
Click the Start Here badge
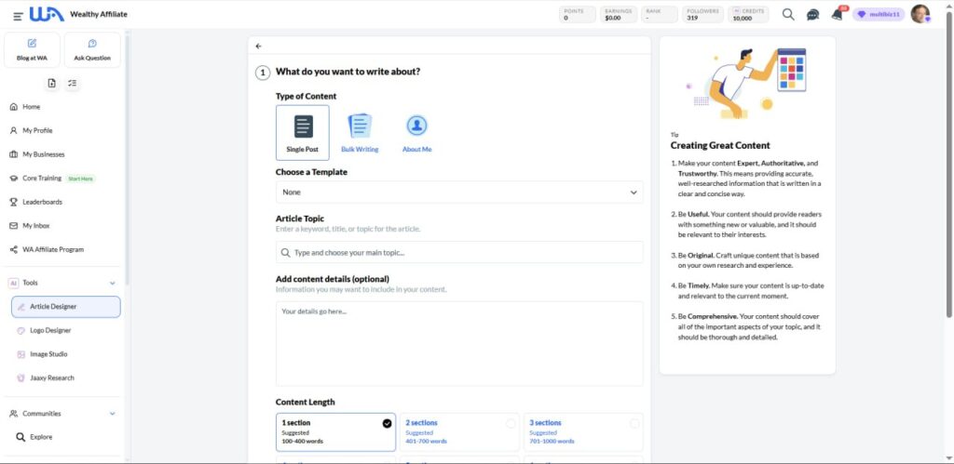(80, 179)
